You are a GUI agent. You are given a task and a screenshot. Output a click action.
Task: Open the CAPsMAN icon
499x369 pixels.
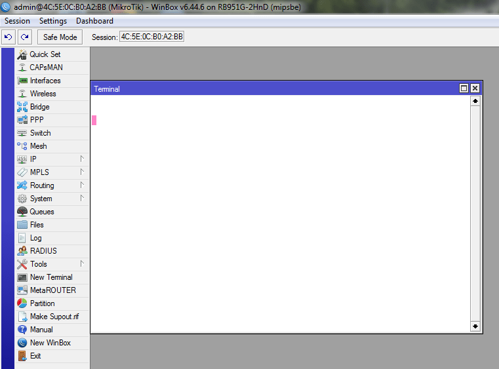pyautogui.click(x=22, y=68)
